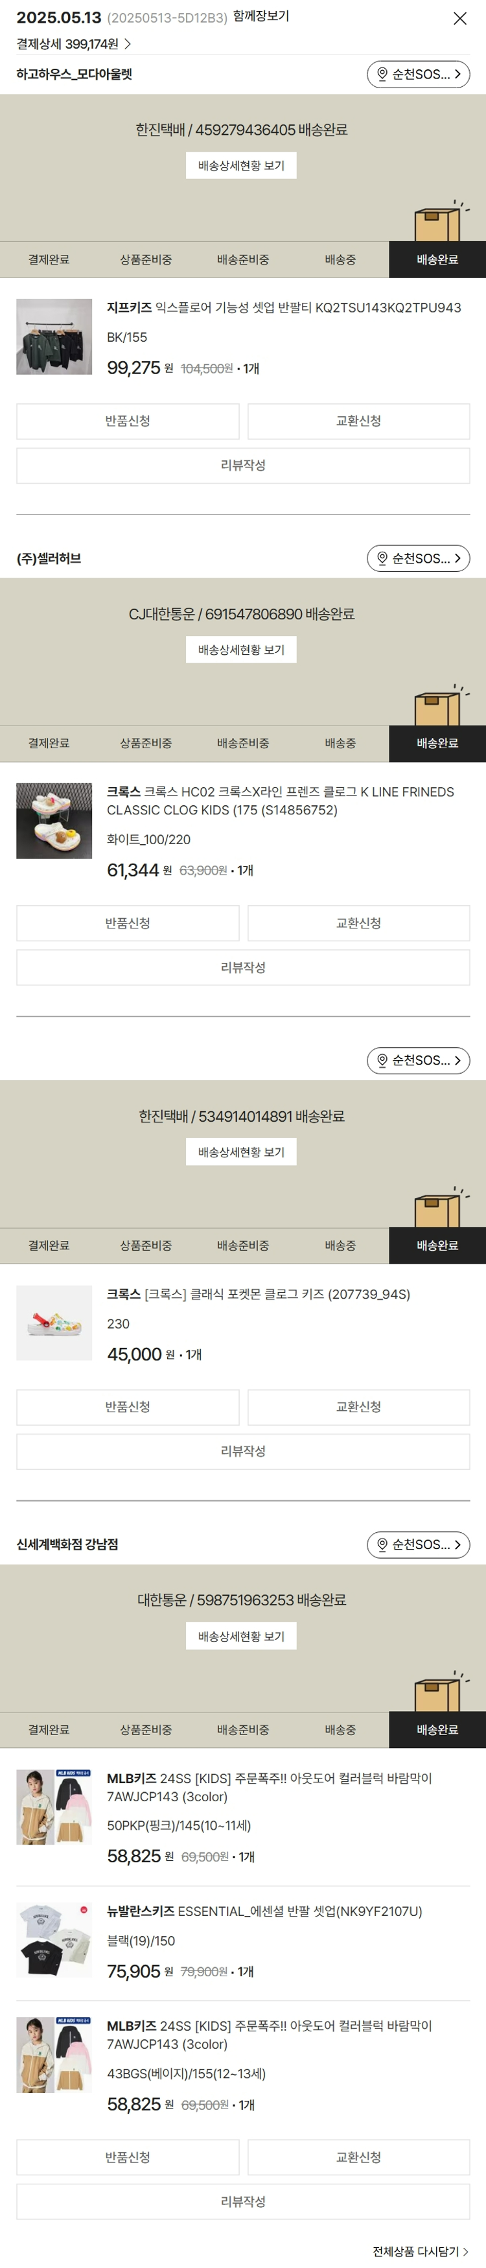486x2268 pixels.
Task: Open the 함께장보기 link
Action: tap(260, 17)
